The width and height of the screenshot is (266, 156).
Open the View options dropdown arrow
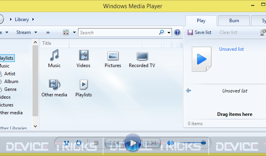pyautogui.click(x=74, y=32)
